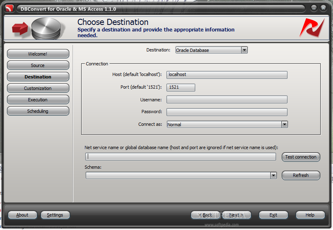
Task: Jump to the Execution step
Action: tap(38, 100)
